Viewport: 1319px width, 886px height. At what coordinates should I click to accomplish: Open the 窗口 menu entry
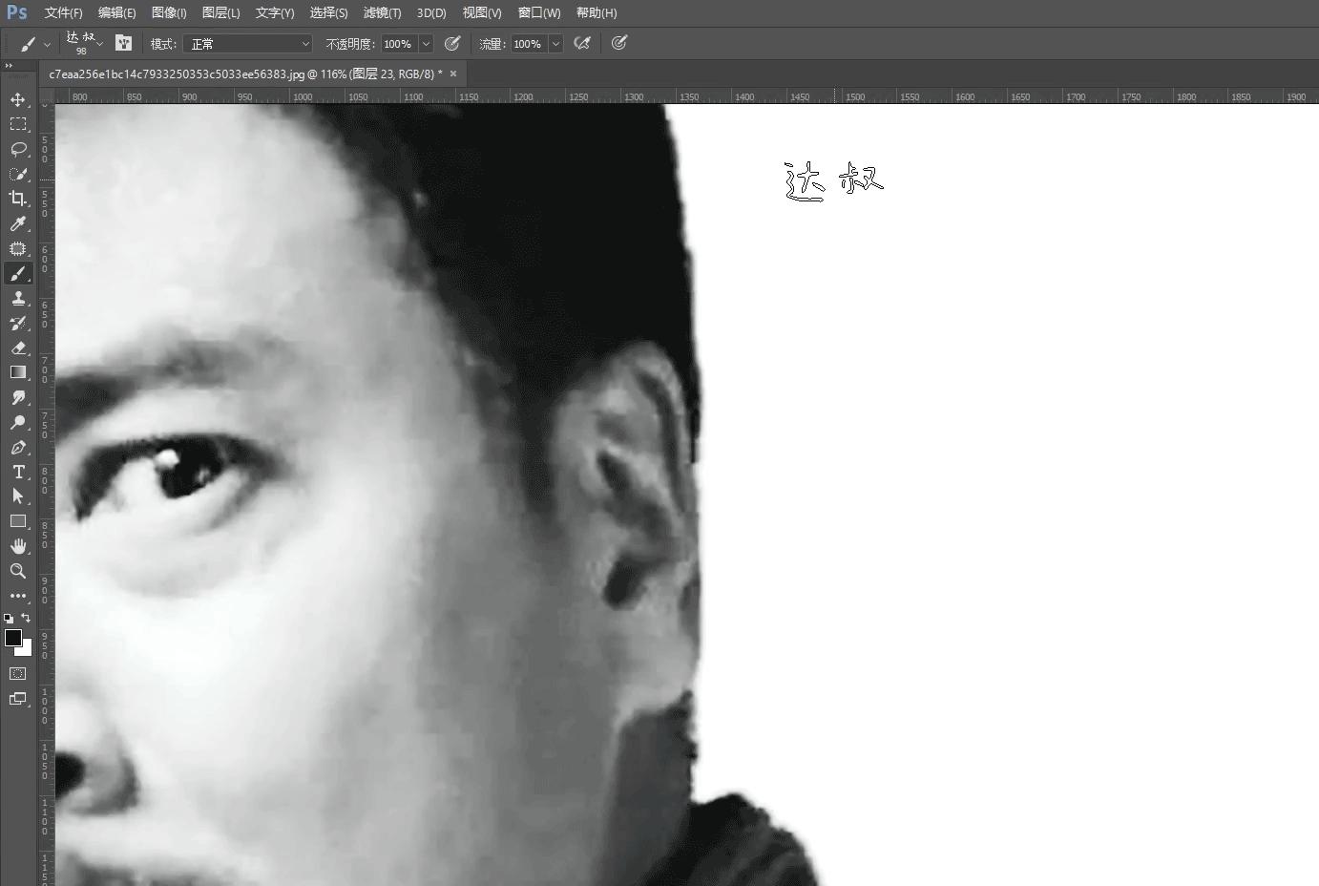(x=537, y=12)
